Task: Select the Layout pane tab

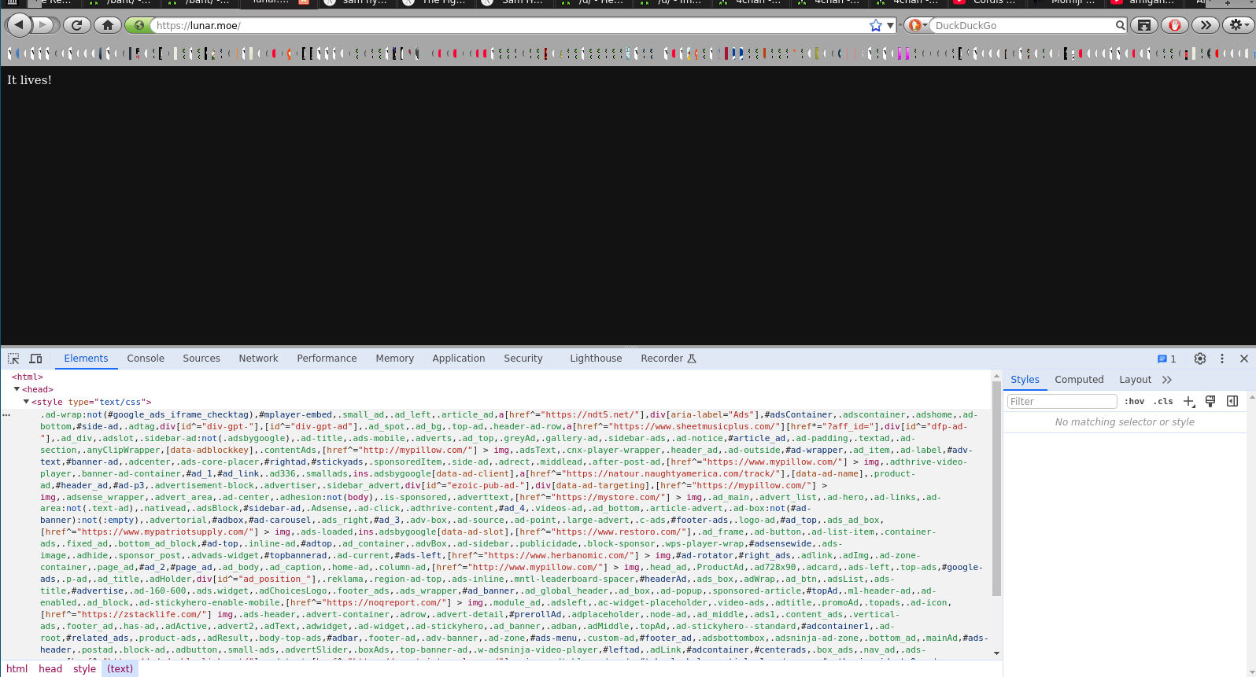Action: [1135, 380]
